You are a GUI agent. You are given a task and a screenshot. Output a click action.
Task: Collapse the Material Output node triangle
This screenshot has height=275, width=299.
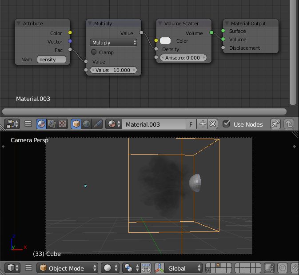click(227, 23)
